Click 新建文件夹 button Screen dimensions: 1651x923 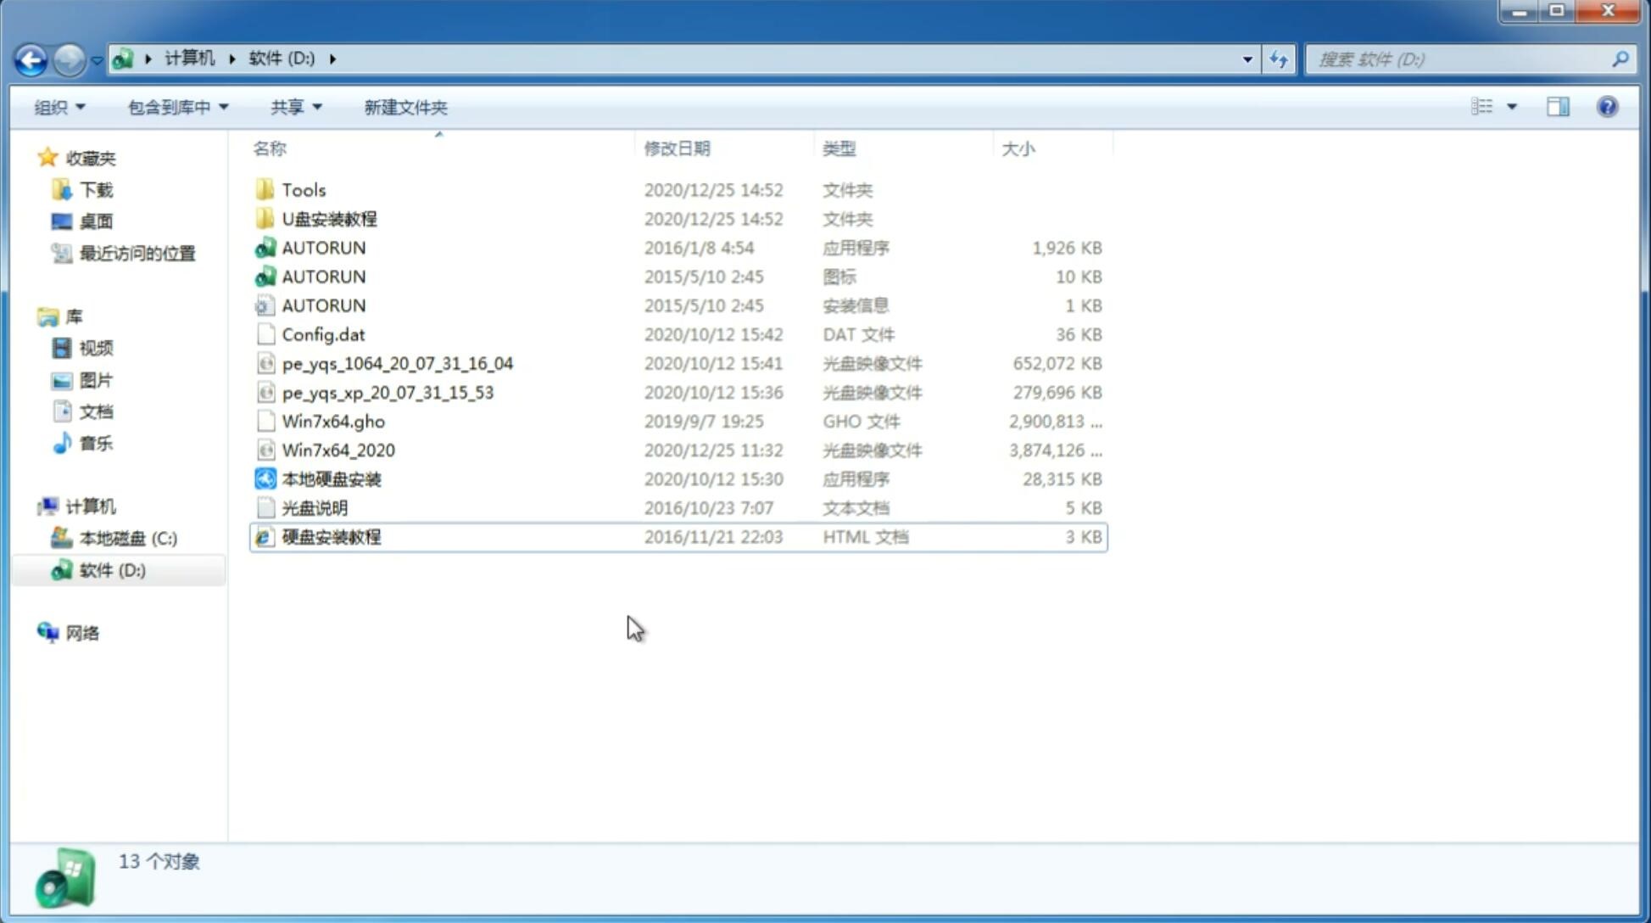404,107
